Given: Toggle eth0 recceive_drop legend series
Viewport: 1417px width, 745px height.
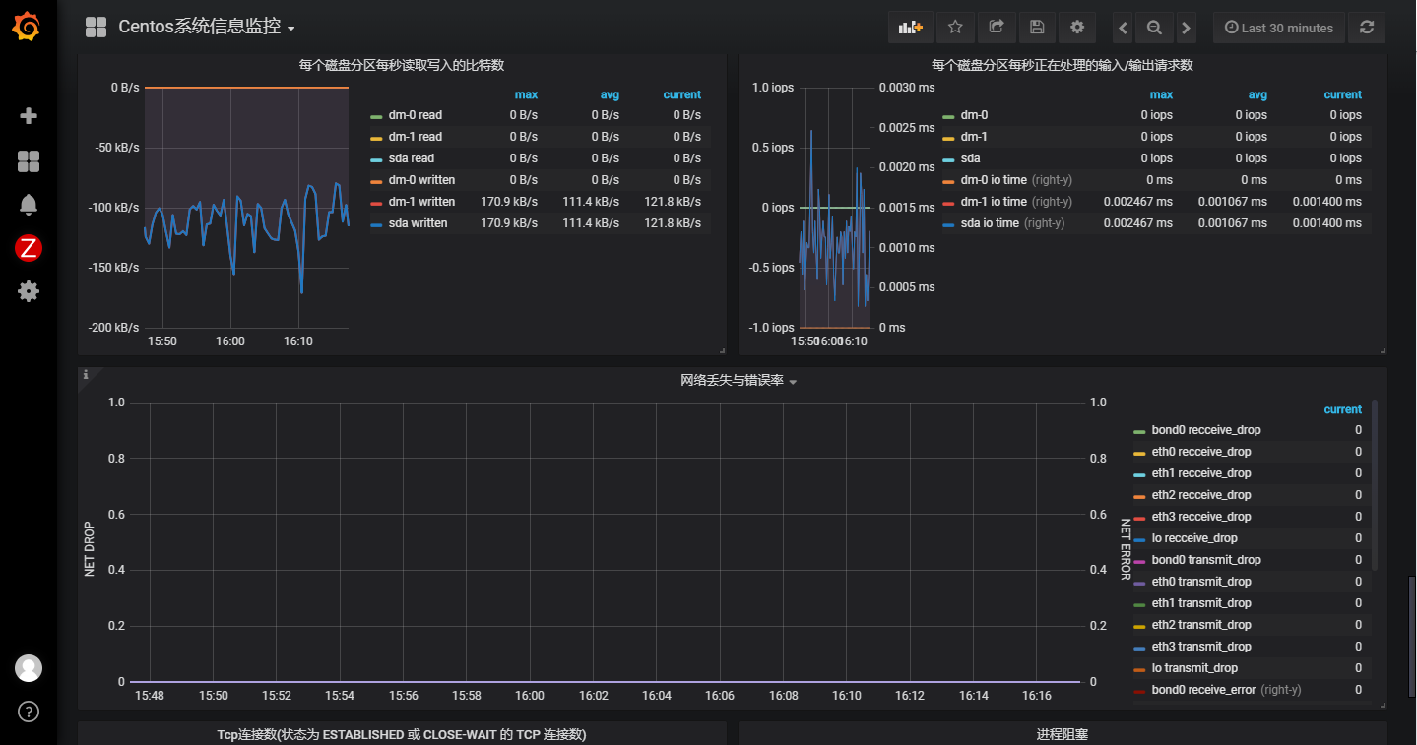Looking at the screenshot, I should tap(1200, 452).
